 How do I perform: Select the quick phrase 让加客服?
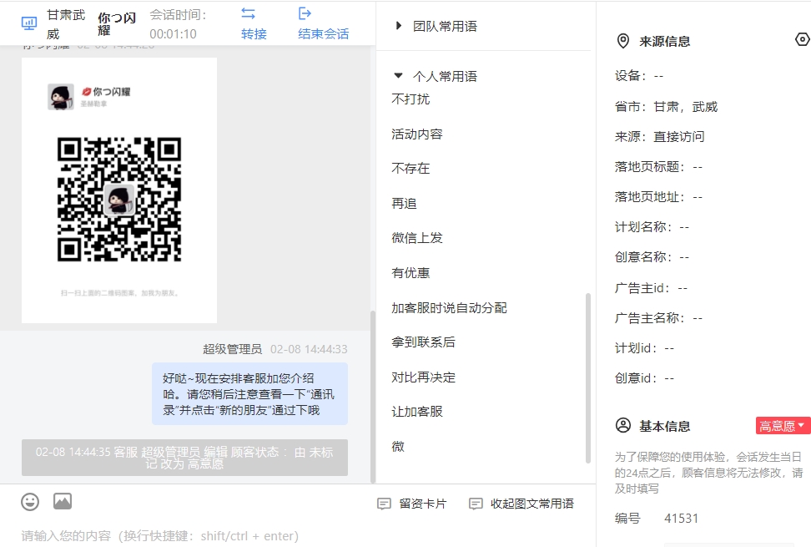(417, 412)
